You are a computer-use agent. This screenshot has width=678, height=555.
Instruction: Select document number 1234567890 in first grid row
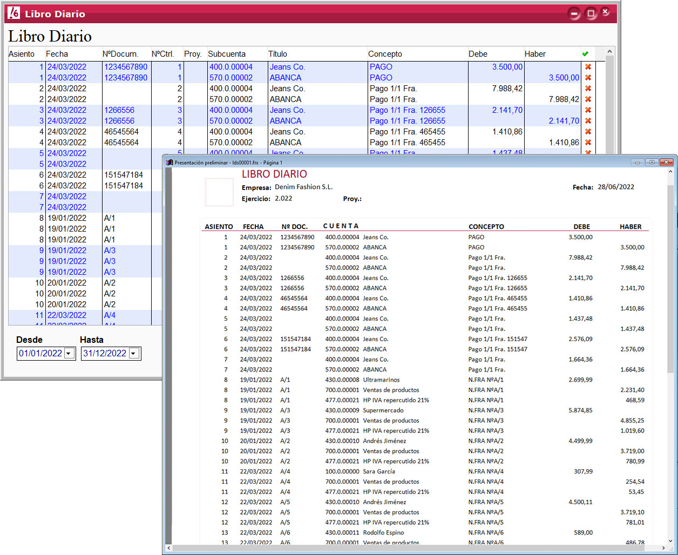(x=126, y=67)
